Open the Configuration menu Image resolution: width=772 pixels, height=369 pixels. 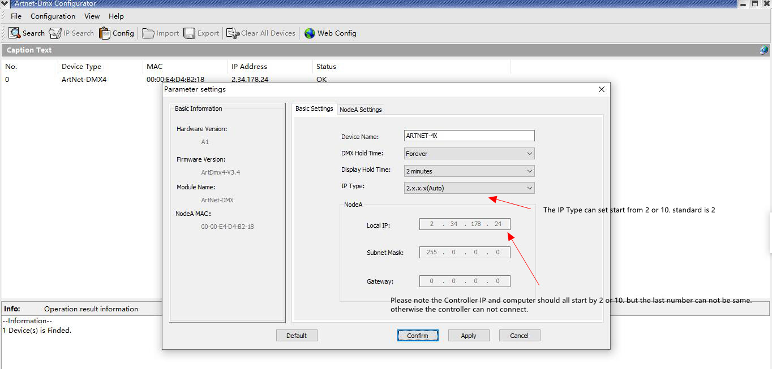[53, 16]
